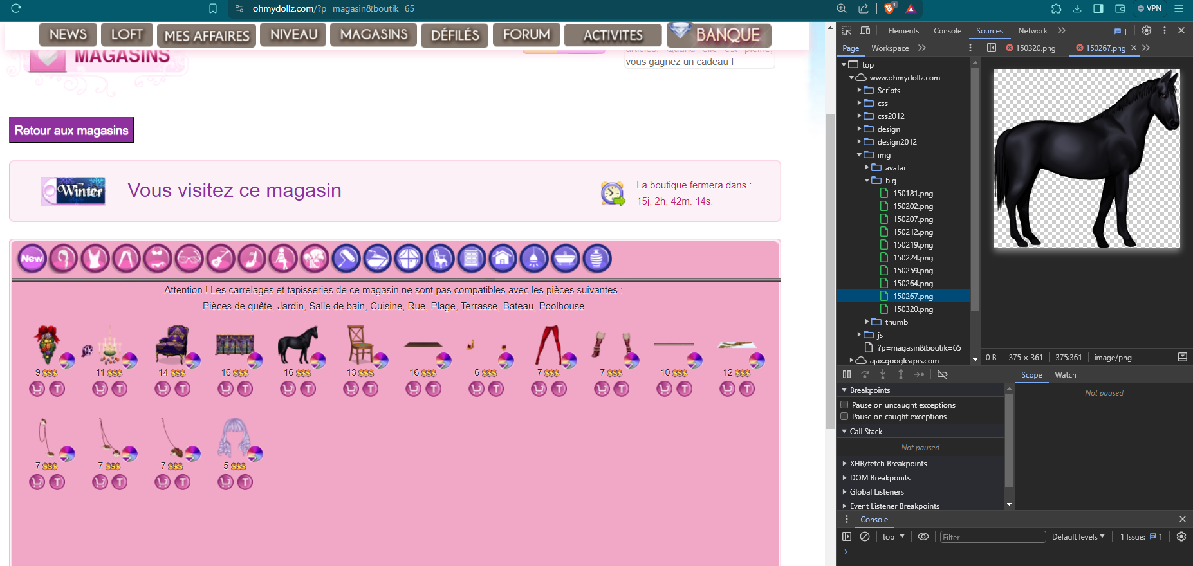Select the floor tiling category icon
Screen dimensions: 1193x566
click(377, 259)
